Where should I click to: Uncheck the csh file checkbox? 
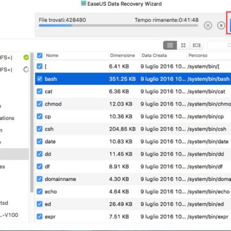40,129
